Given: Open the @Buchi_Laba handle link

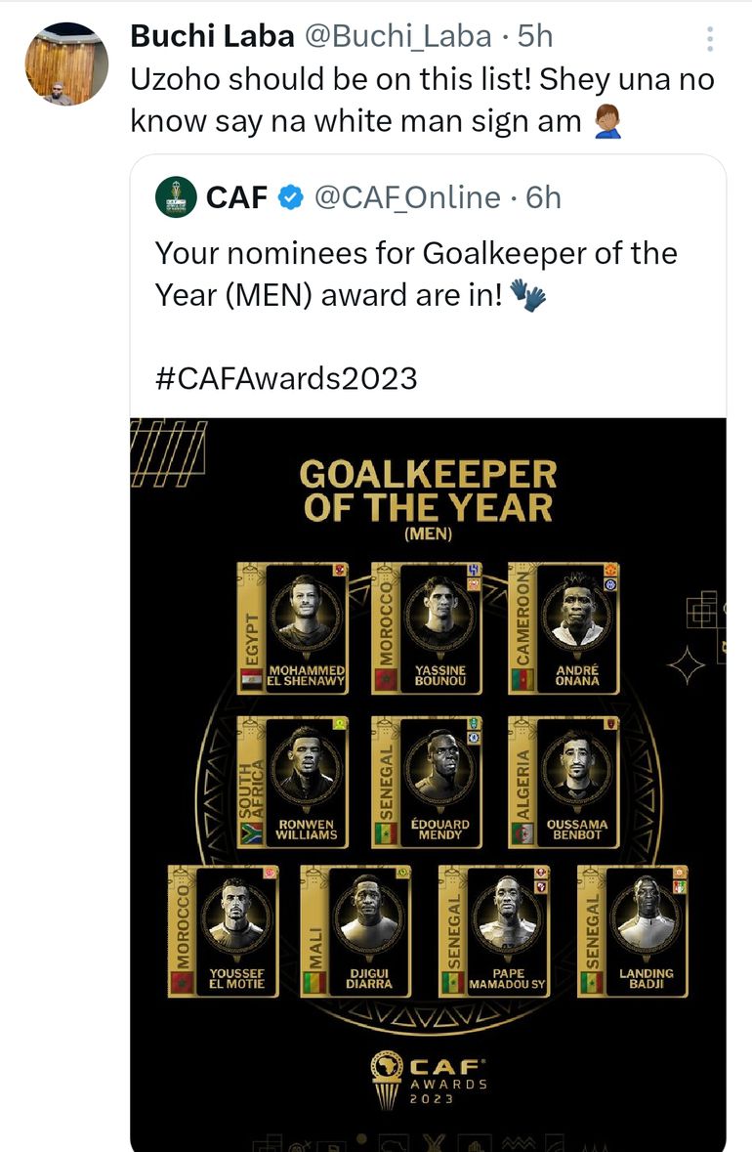Looking at the screenshot, I should click(x=398, y=37).
